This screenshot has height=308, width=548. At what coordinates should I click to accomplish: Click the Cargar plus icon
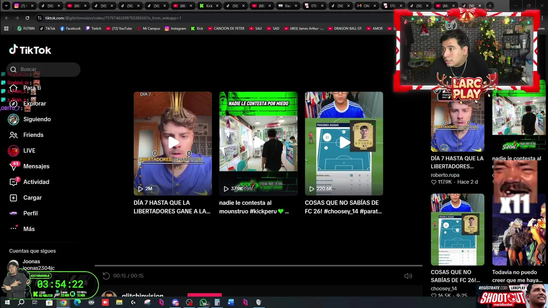point(13,198)
